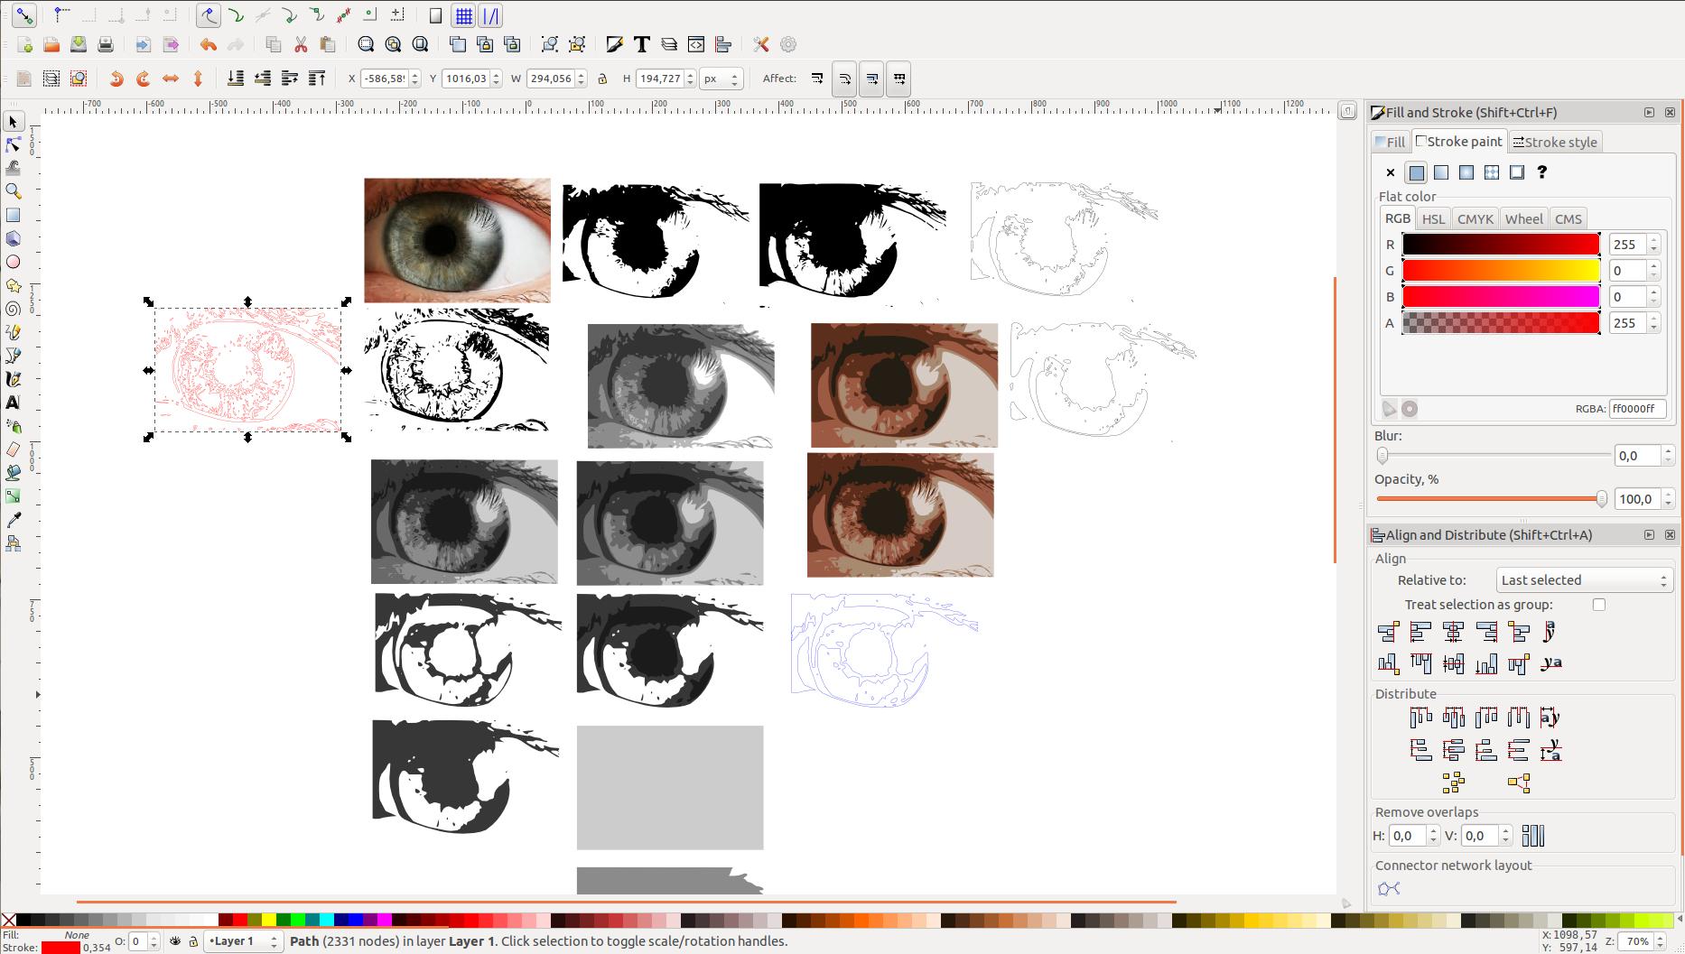
Task: Flip selection horizontally
Action: tap(171, 79)
